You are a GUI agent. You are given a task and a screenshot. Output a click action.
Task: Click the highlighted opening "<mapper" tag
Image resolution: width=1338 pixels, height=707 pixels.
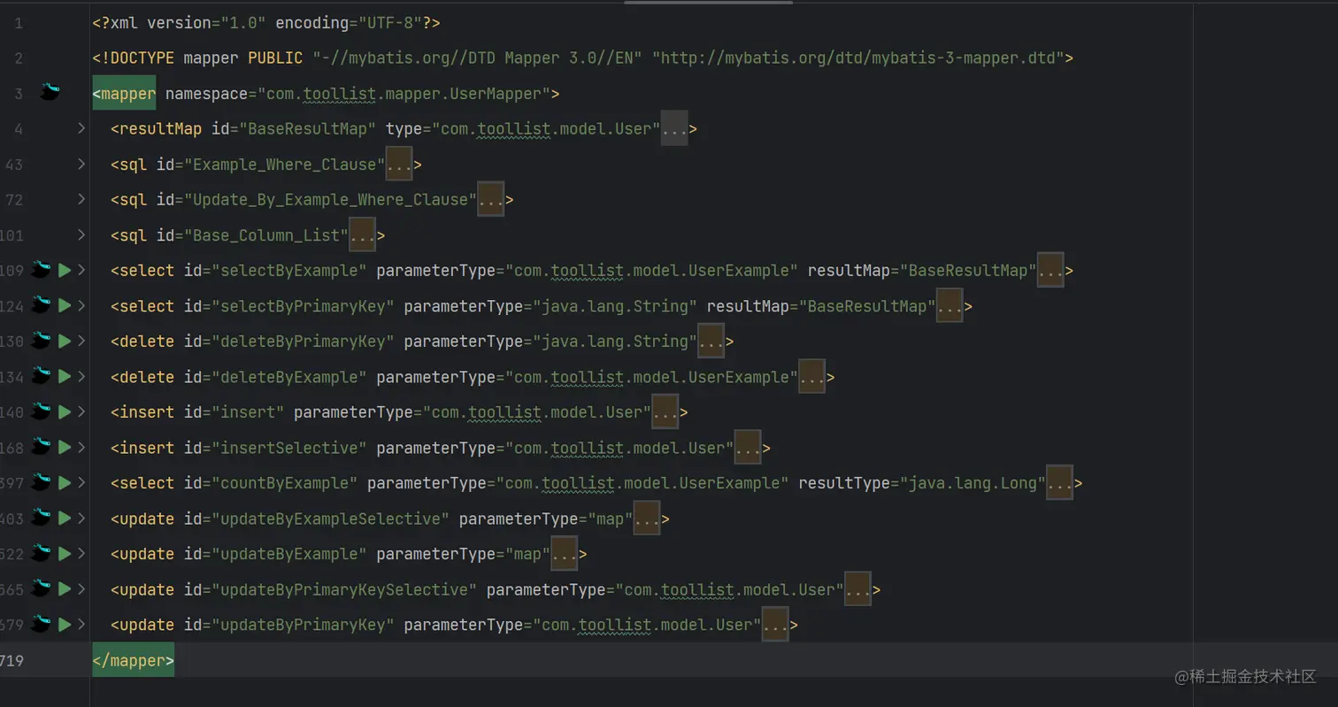pos(125,94)
